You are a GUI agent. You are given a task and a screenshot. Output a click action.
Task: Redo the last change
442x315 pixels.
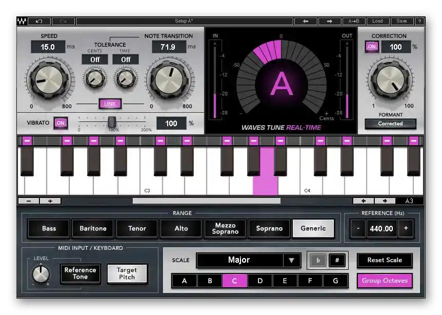(x=63, y=21)
